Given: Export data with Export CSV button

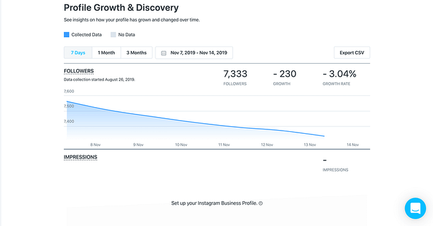Looking at the screenshot, I should [x=352, y=53].
